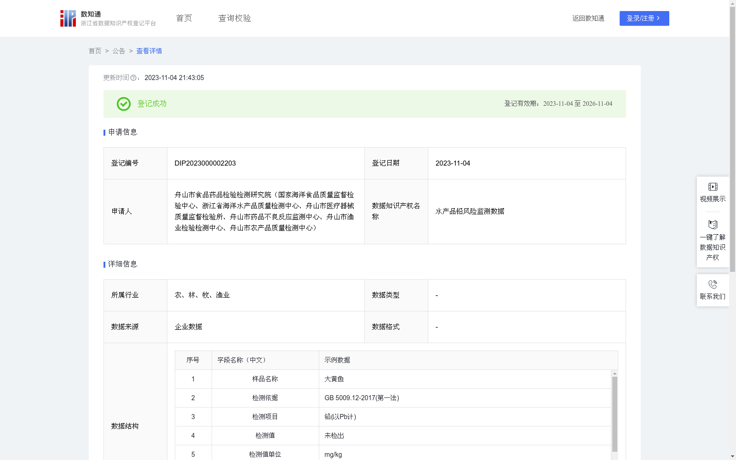Click the 农、林、牧、渔业 industry value

pos(202,295)
